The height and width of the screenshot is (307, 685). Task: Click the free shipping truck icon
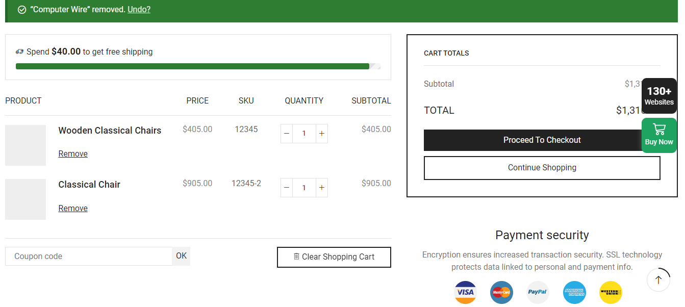19,52
